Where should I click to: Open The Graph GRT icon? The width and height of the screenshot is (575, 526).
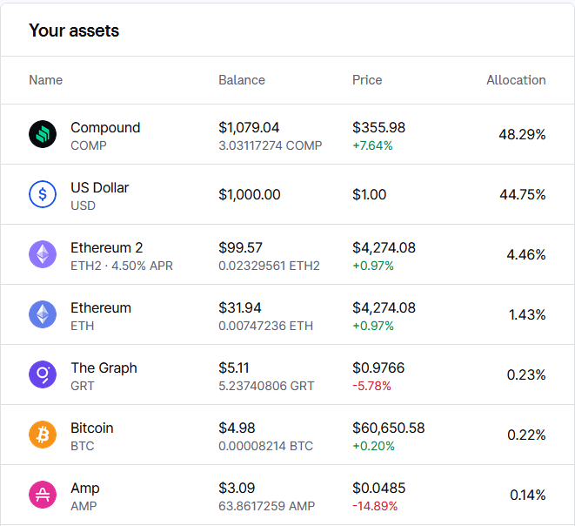click(x=43, y=374)
